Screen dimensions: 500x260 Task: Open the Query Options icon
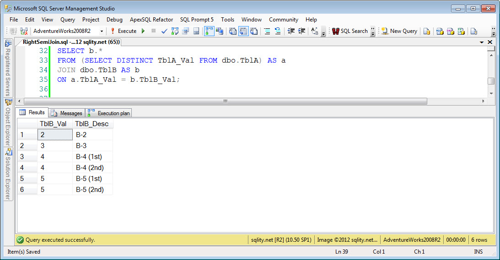tap(186, 31)
